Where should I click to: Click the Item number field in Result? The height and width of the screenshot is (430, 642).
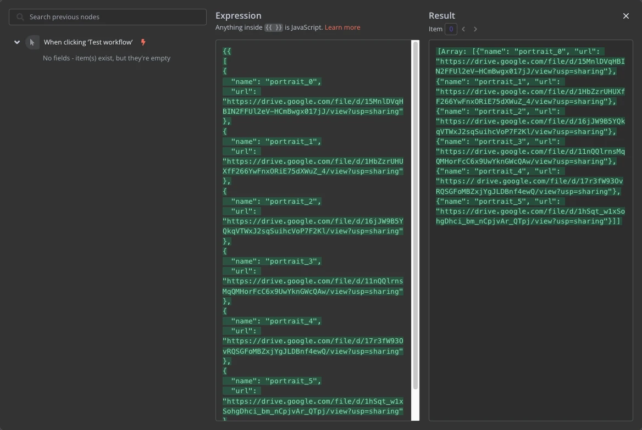point(451,29)
